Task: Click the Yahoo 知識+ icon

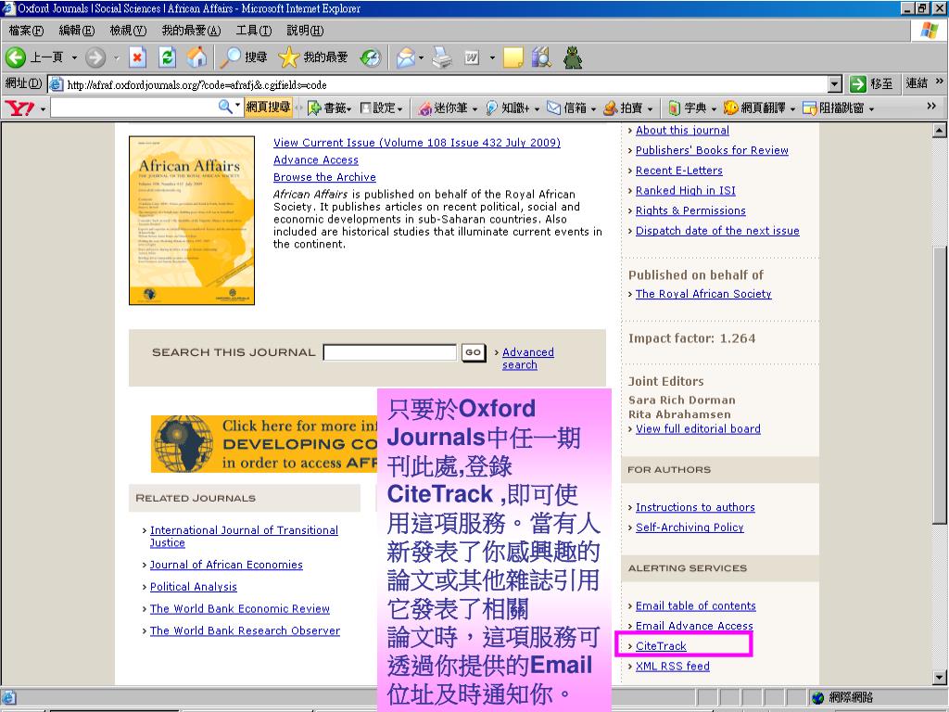Action: coord(491,108)
